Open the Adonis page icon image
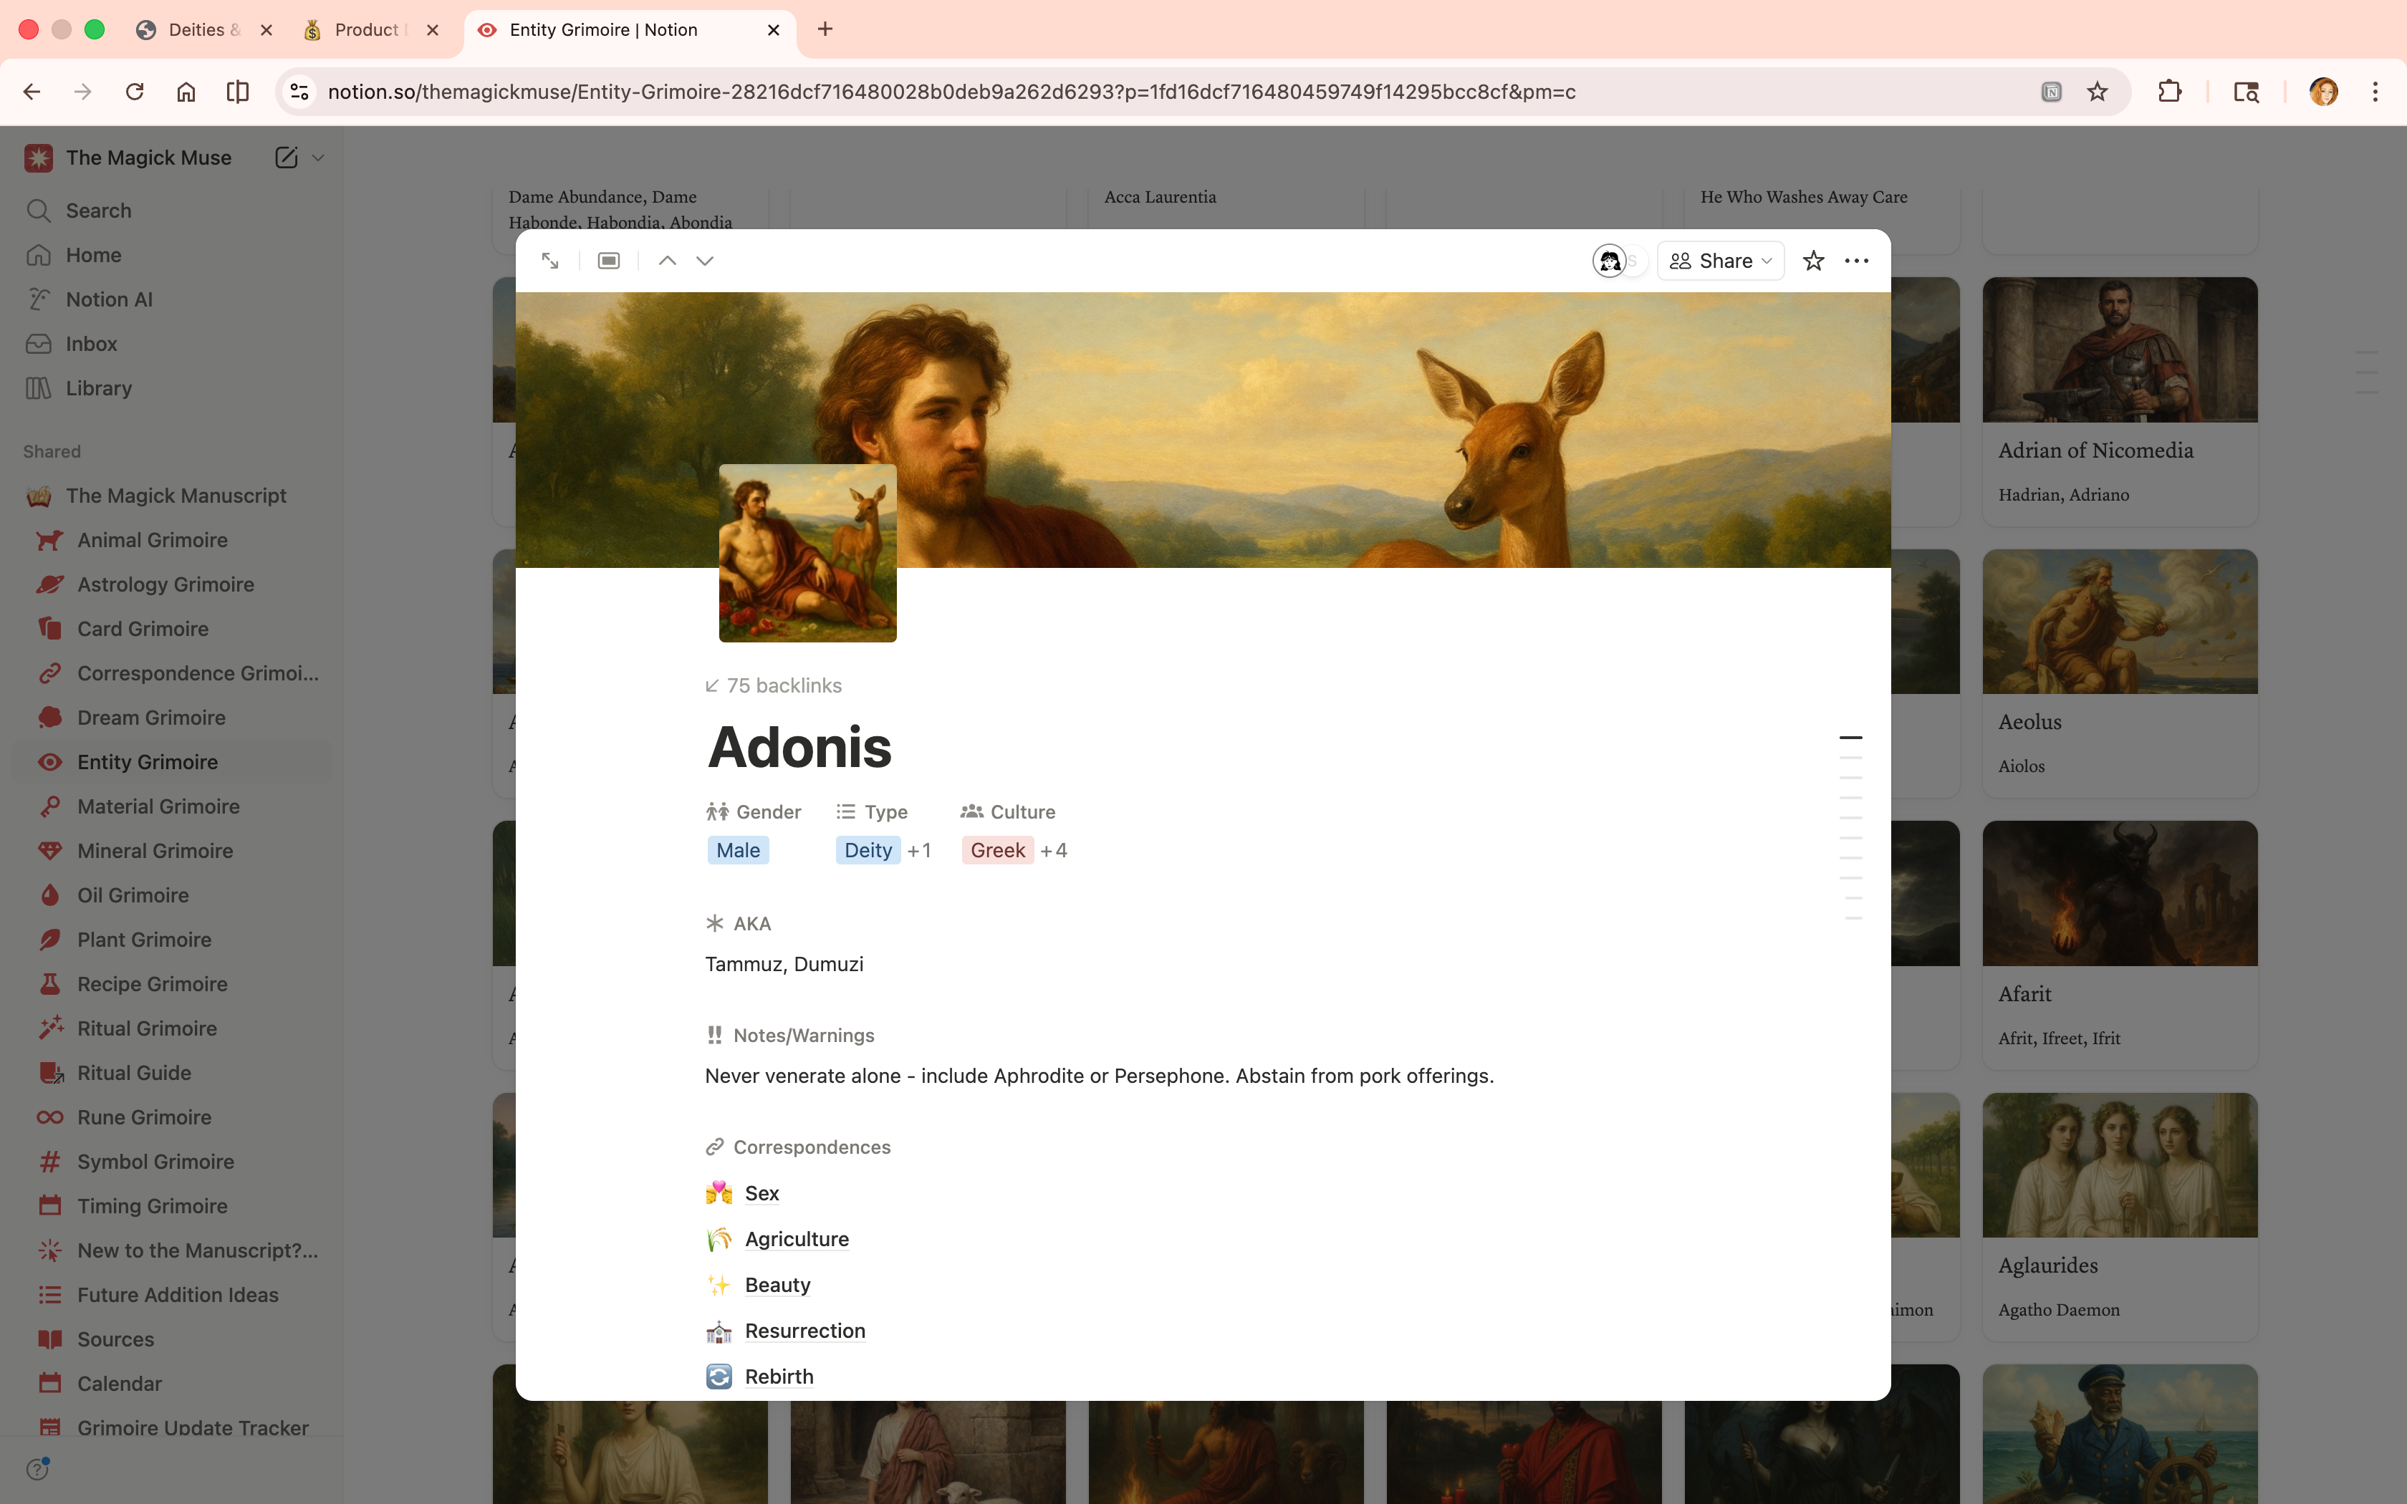 pos(807,553)
